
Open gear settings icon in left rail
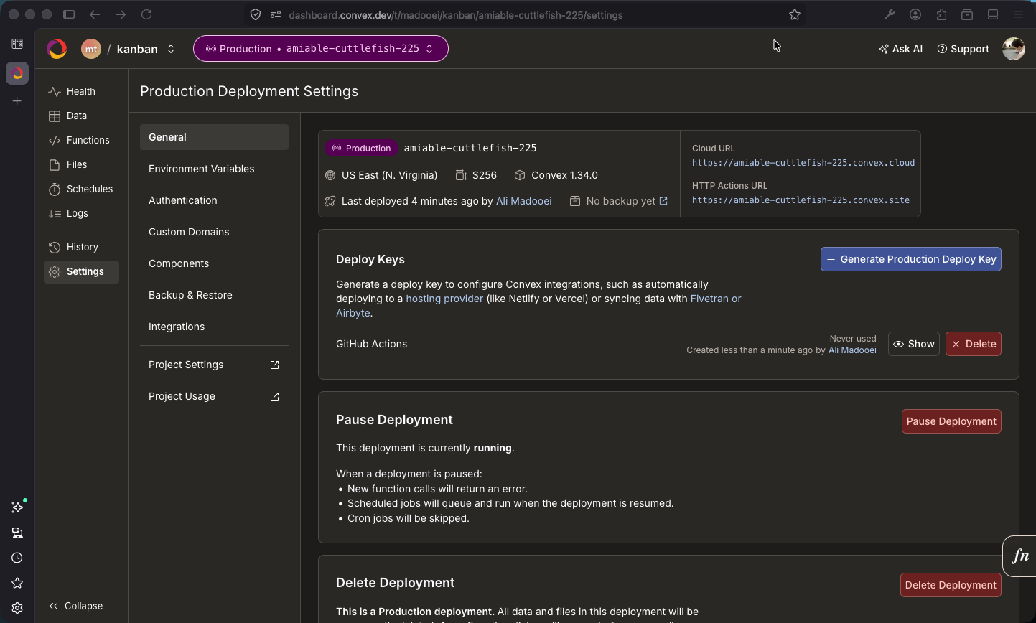17,608
